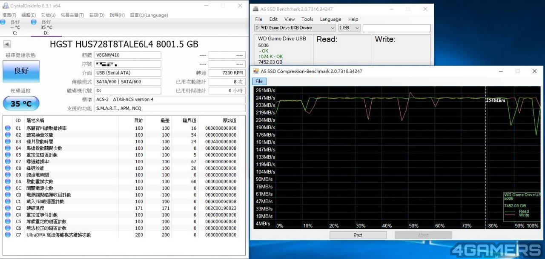Open Language menu in AS SSD Benchmark

pos(330,19)
